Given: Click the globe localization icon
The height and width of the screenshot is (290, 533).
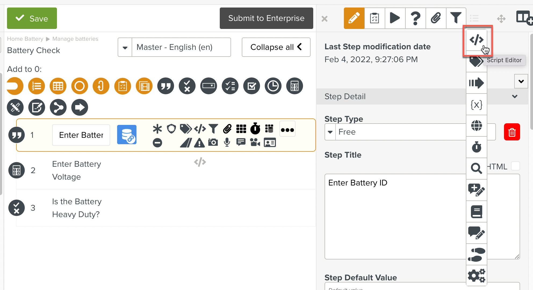Looking at the screenshot, I should tap(476, 125).
